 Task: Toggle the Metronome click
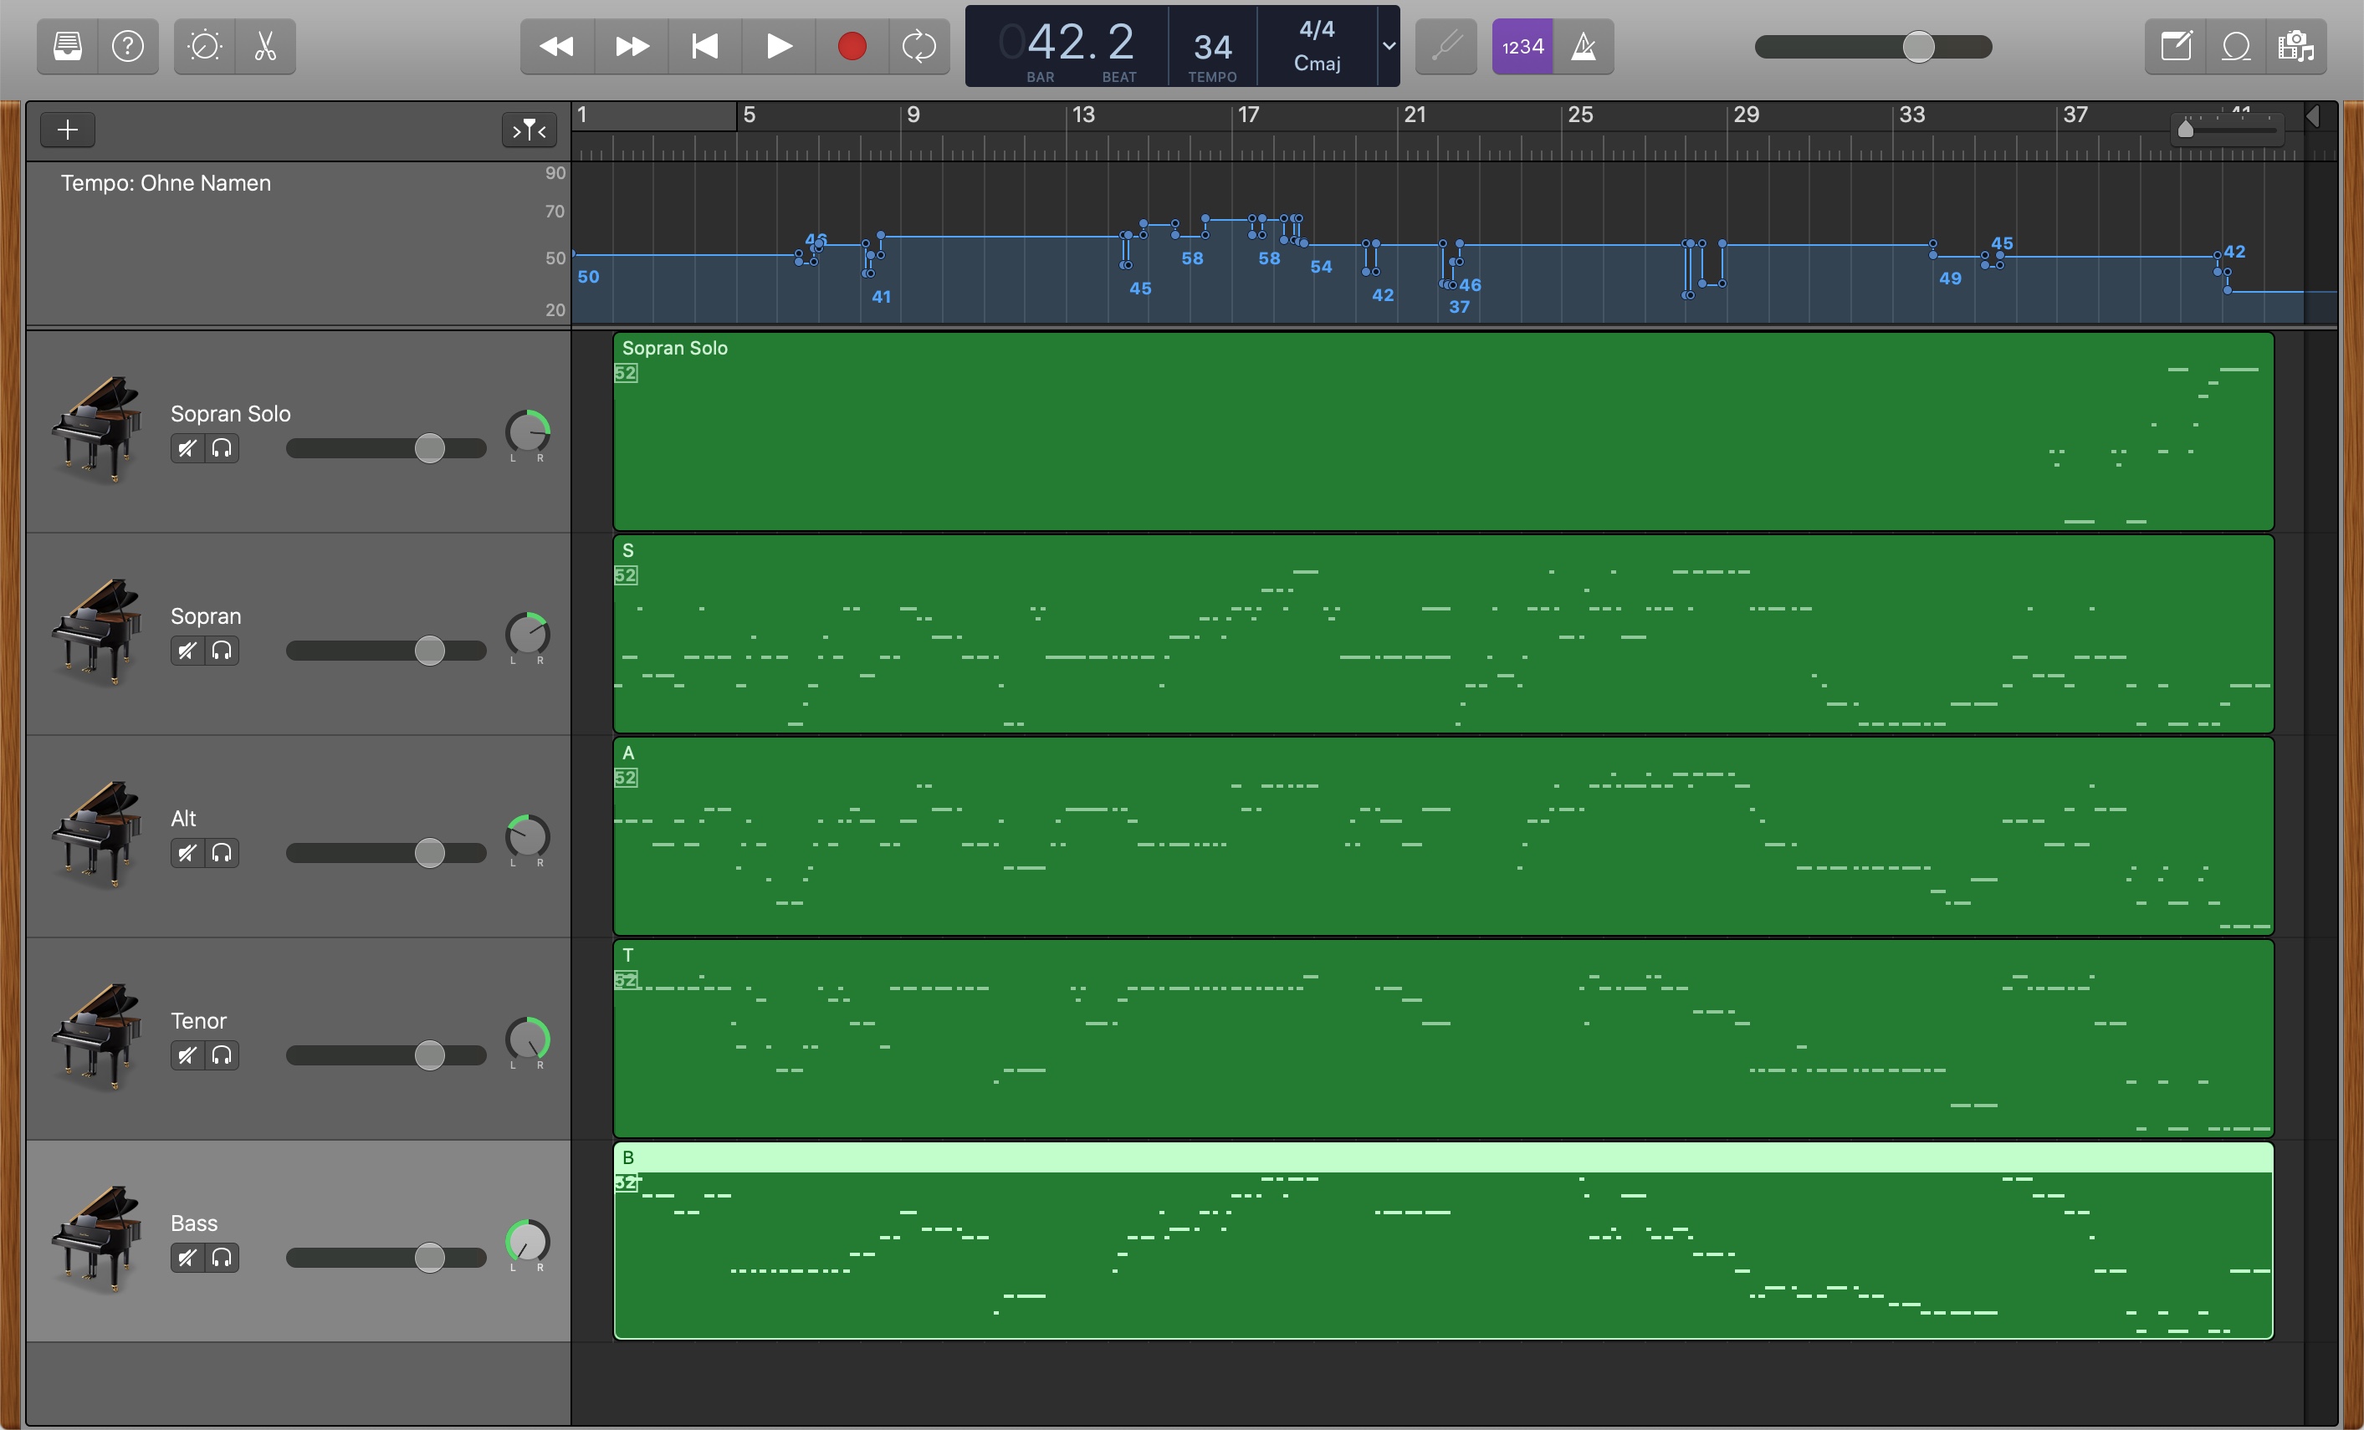coord(1583,46)
